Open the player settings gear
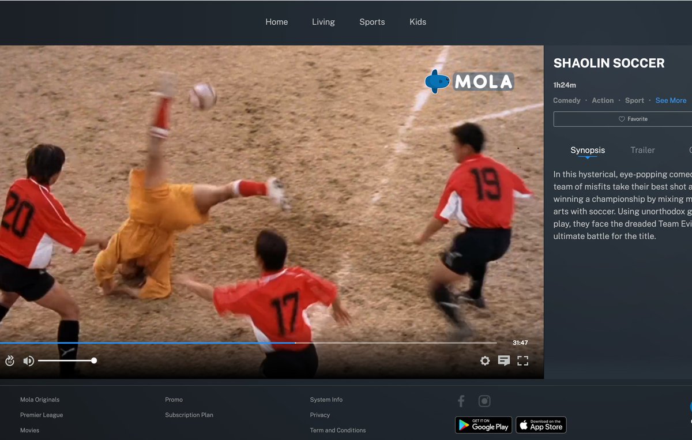The image size is (692, 440). (x=485, y=361)
